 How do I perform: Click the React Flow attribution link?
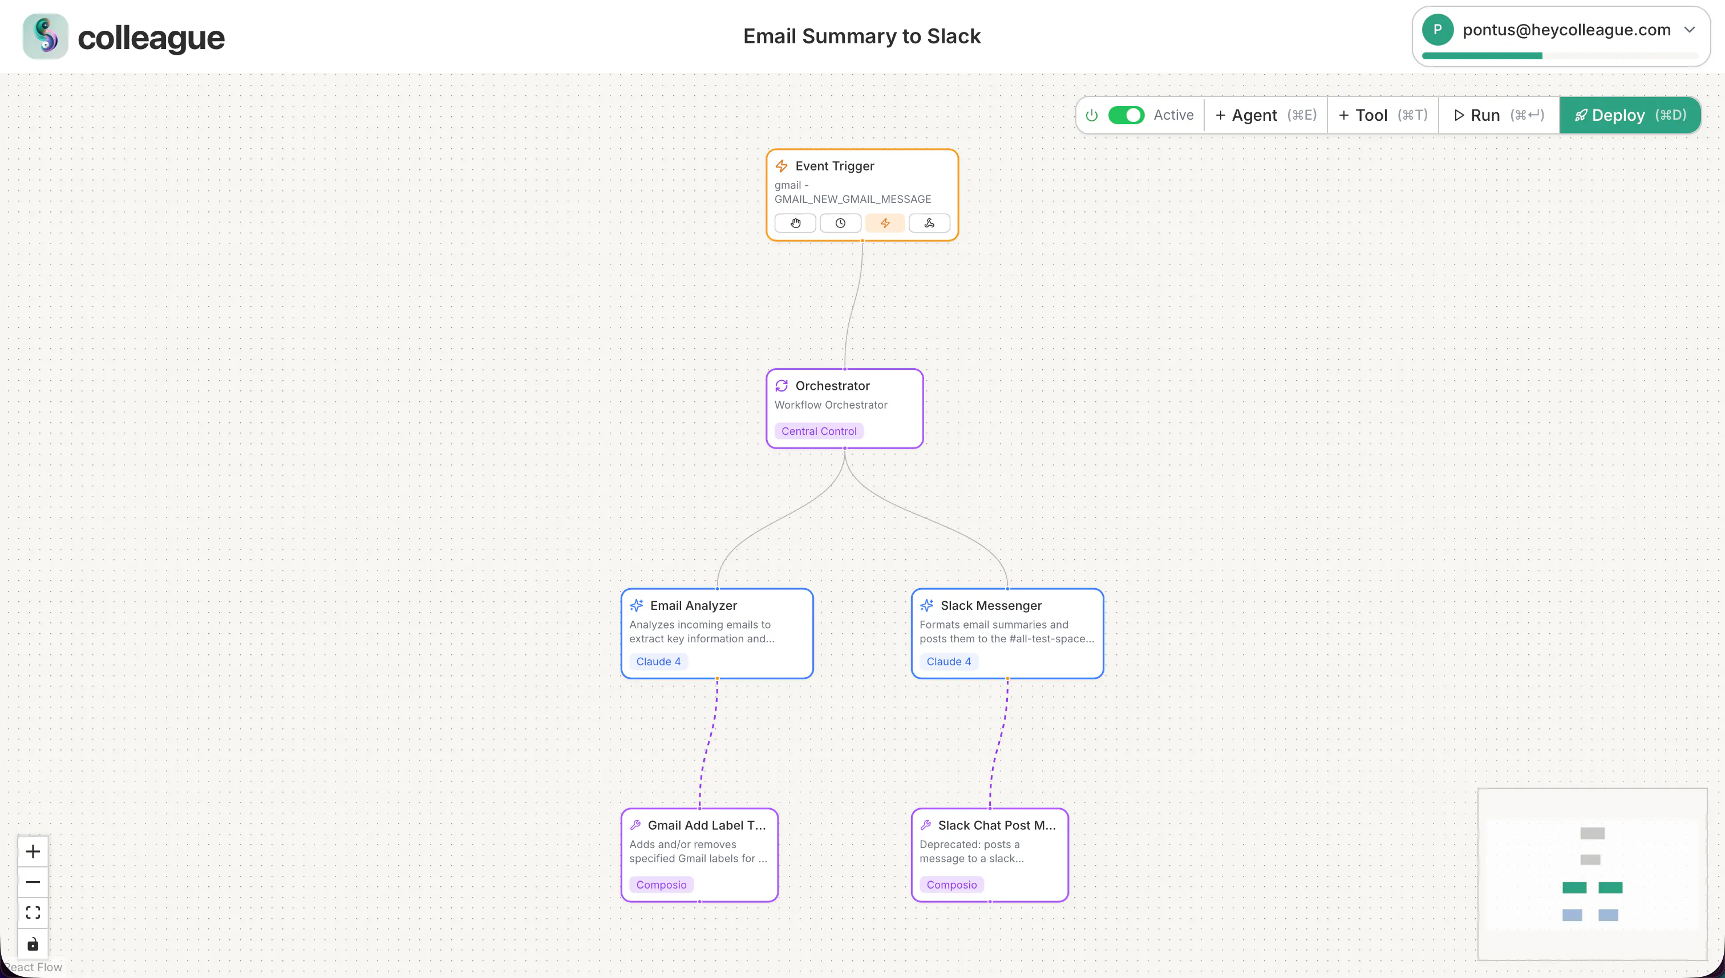point(33,967)
